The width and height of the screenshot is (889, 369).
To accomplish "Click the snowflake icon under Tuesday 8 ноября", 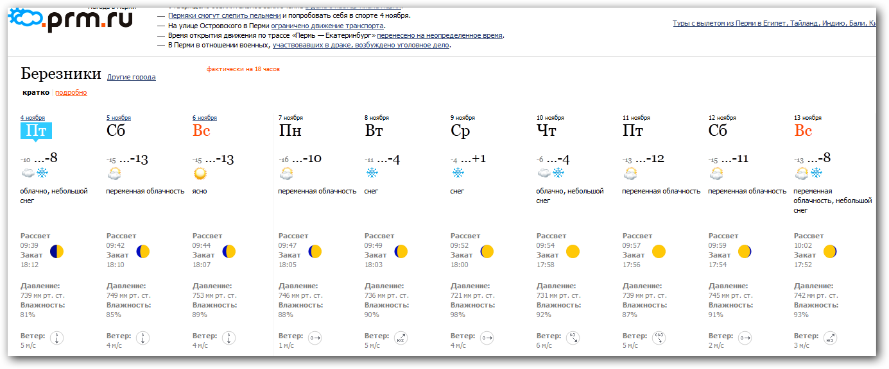I will (x=372, y=173).
